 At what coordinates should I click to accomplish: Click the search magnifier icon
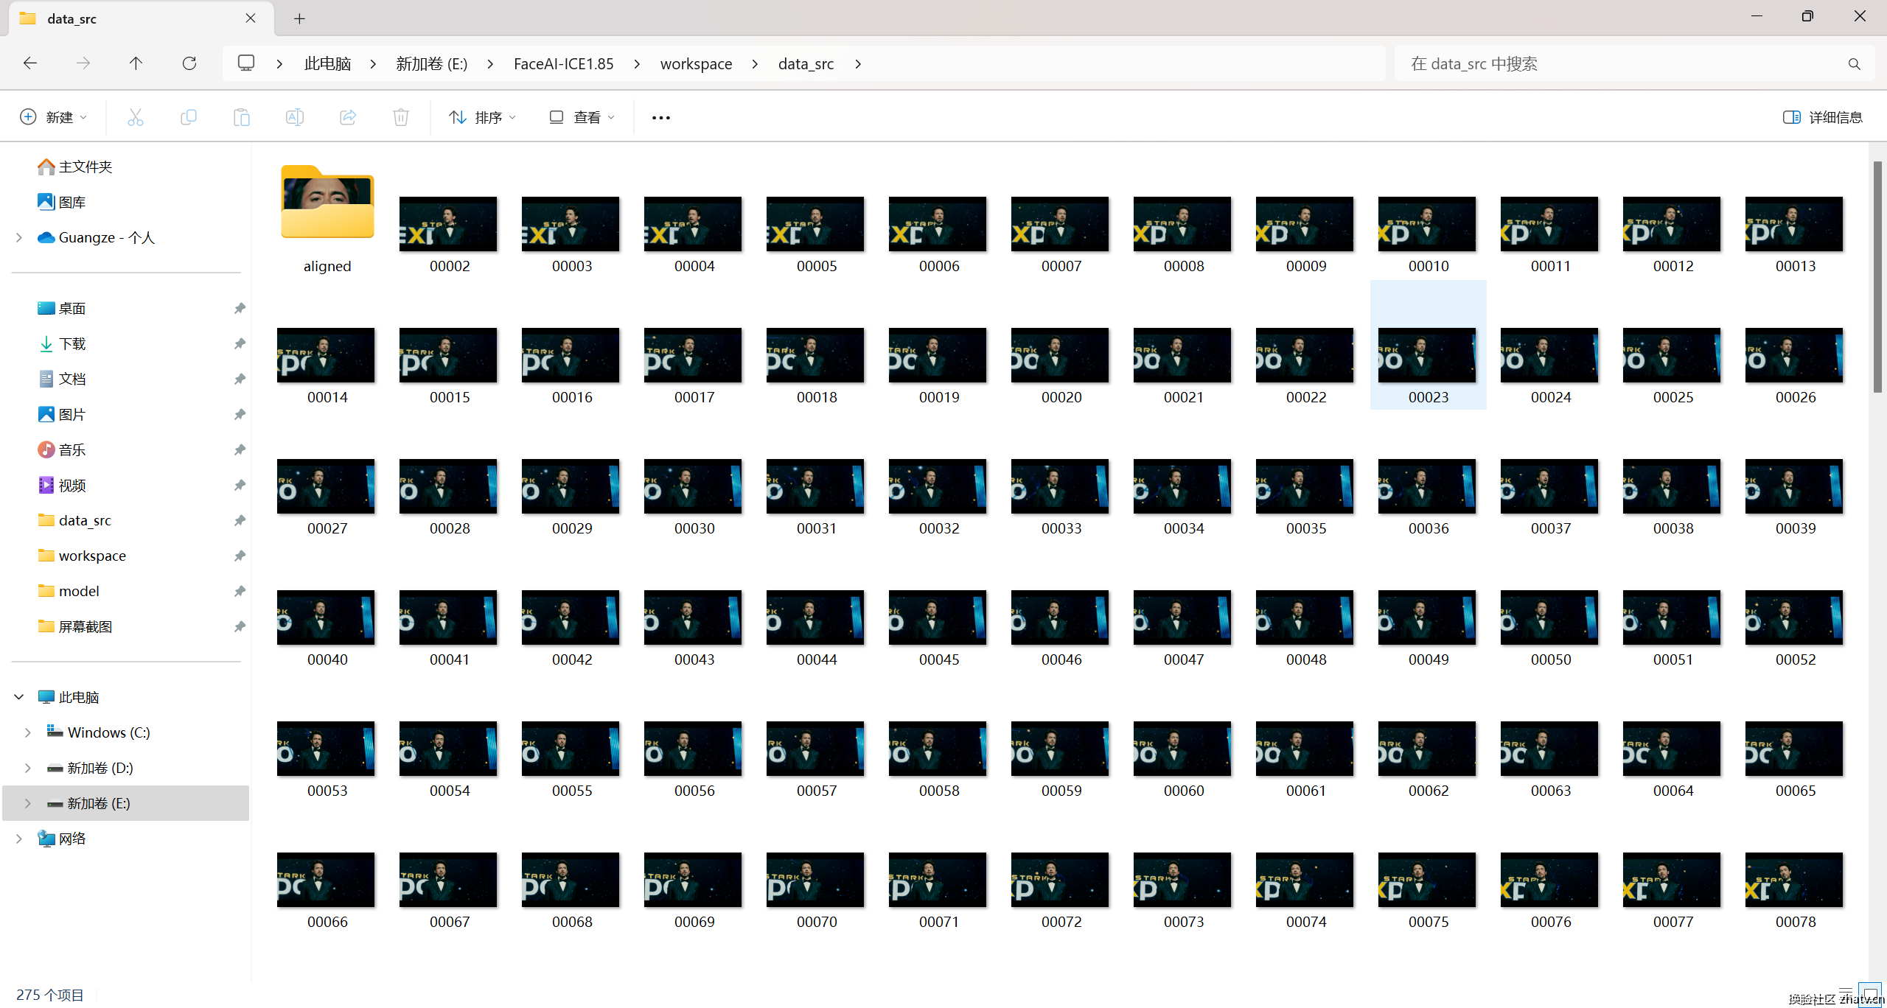1855,64
